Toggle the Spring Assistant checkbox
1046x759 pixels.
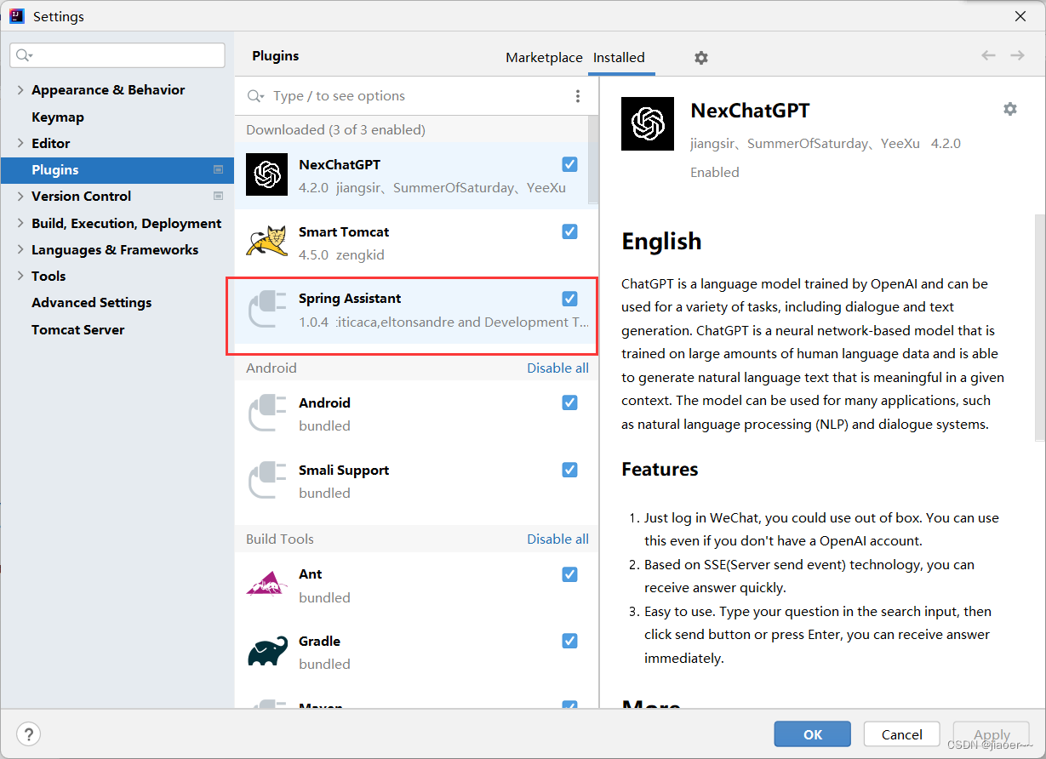tap(570, 299)
